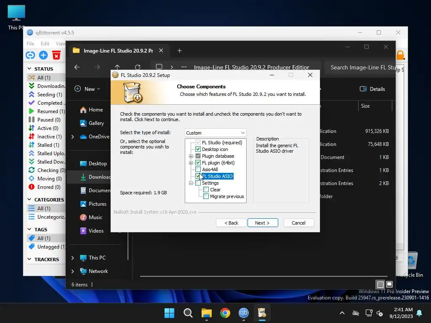Expand the Plugin database tree node
Screen dimensions: 431x323
[191, 156]
